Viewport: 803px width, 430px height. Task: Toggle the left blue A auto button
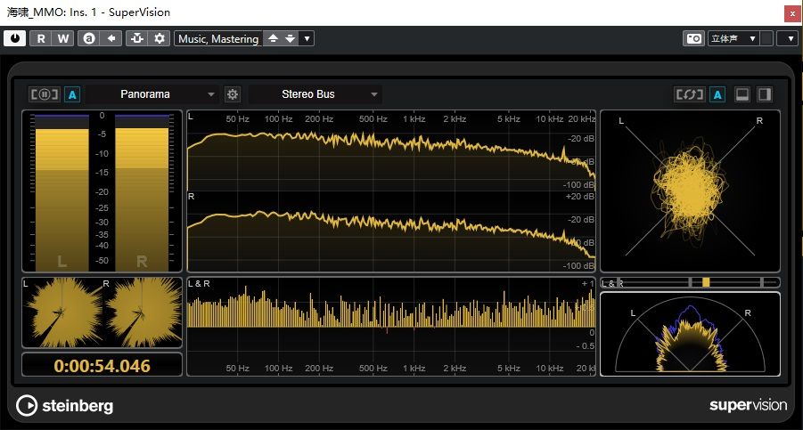point(72,94)
